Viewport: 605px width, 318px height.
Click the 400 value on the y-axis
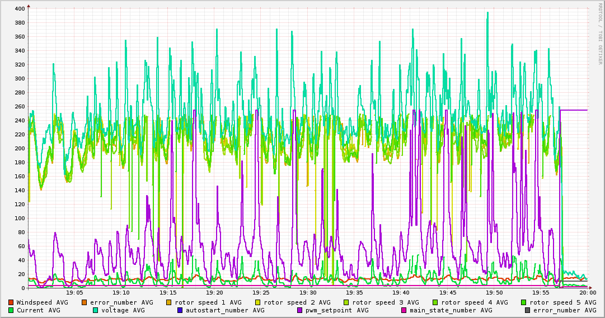pyautogui.click(x=20, y=9)
